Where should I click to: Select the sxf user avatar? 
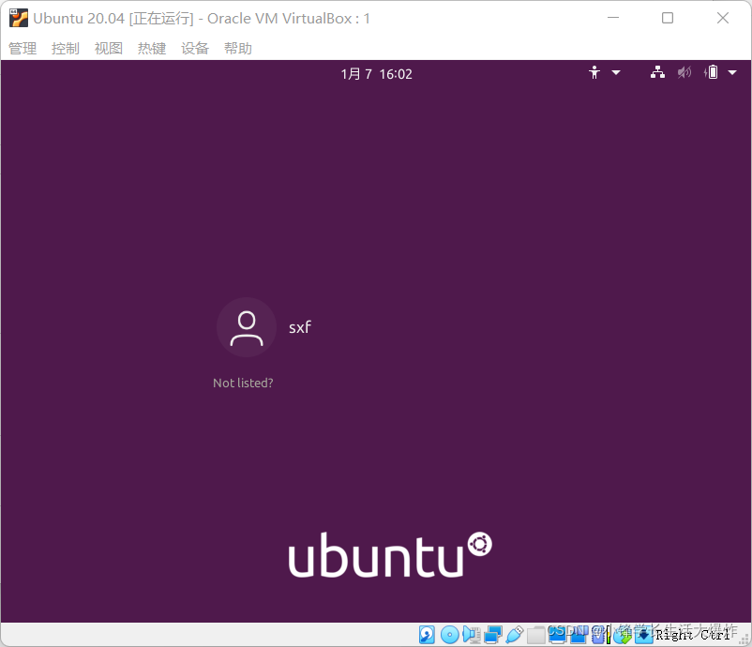click(247, 327)
